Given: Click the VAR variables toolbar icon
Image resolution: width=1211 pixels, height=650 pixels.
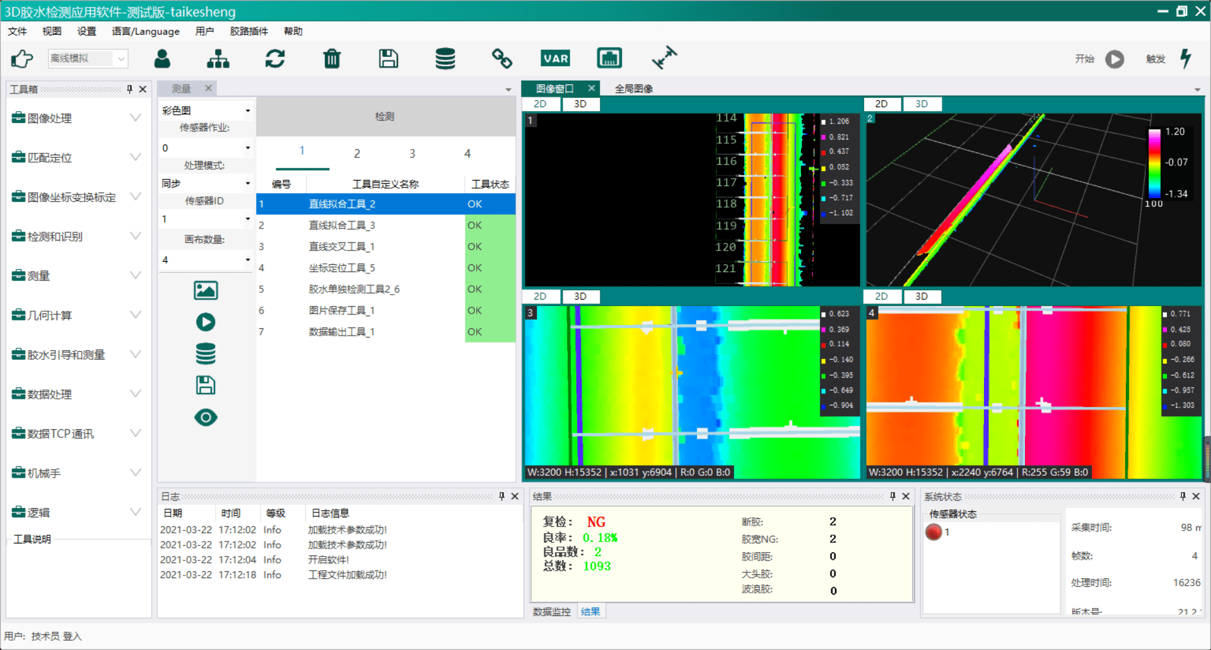Looking at the screenshot, I should pos(555,59).
